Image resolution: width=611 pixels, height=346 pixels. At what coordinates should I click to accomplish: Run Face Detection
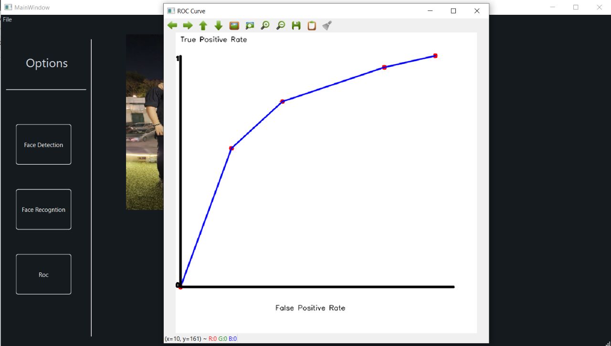click(x=43, y=144)
